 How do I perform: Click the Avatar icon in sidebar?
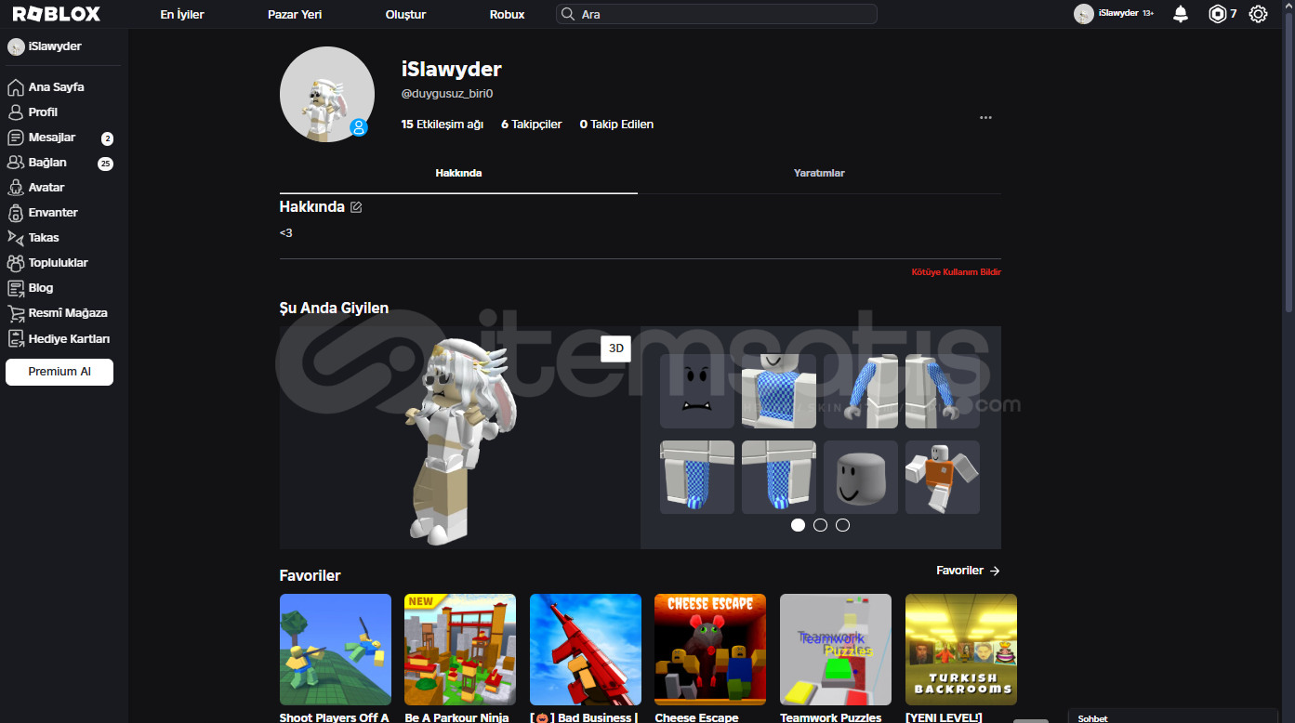[15, 188]
